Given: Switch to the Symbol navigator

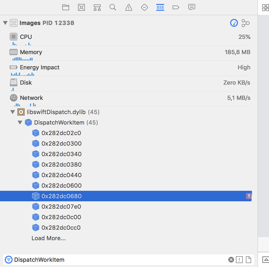Looking at the screenshot, I should pos(97,7).
